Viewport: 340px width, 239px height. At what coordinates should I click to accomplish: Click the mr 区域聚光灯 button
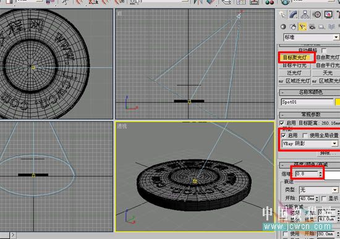pyautogui.click(x=326, y=81)
